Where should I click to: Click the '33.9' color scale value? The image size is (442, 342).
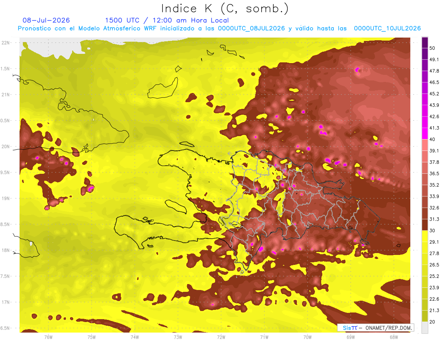coord(434,196)
